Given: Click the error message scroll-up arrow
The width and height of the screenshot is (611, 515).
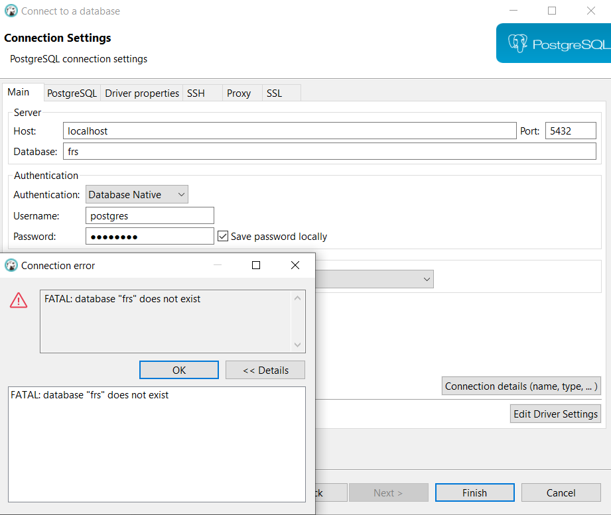Looking at the screenshot, I should click(298, 298).
